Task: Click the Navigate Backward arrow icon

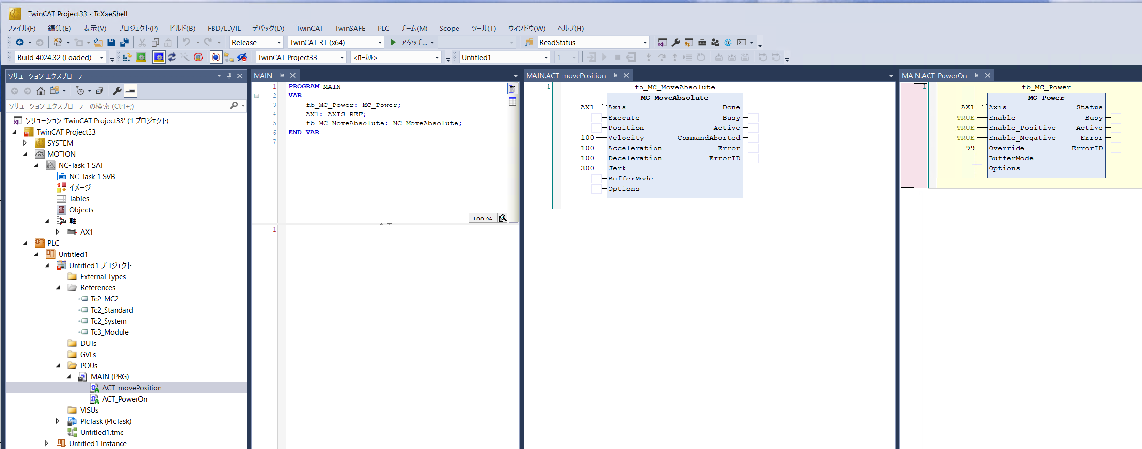Action: tap(20, 43)
